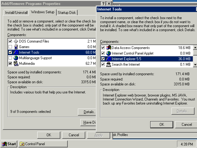Uncheck the Search the Internet checkbox
The width and height of the screenshot is (197, 148).
pos(103,64)
